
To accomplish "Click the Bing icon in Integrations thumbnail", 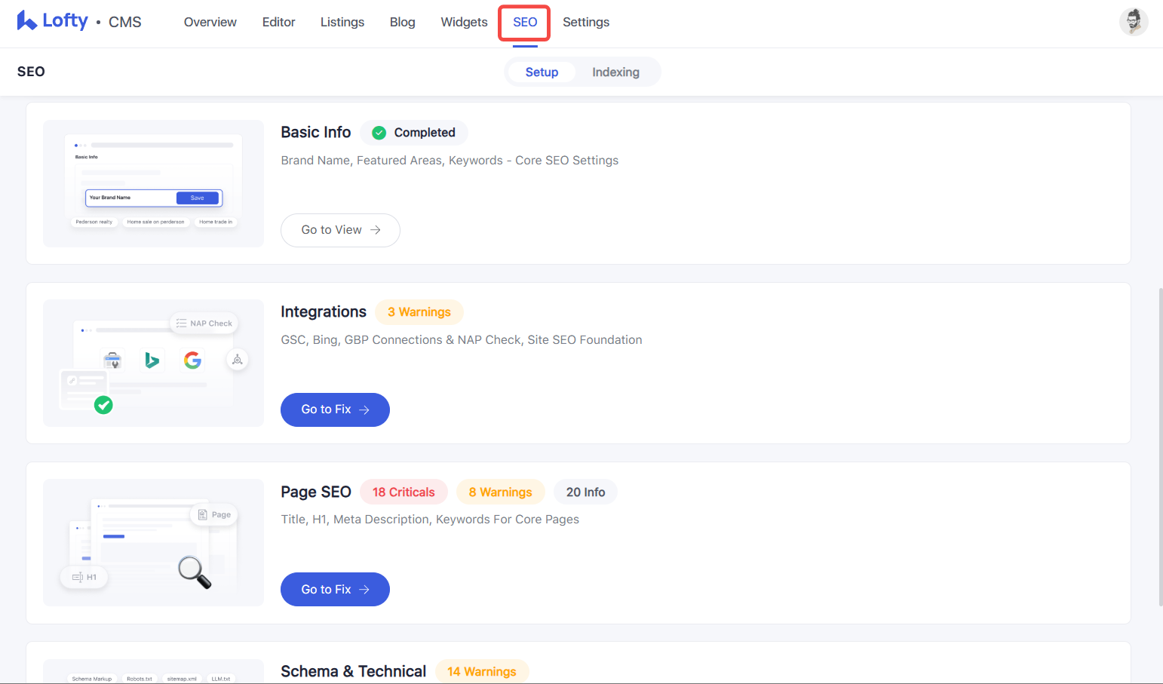I will pos(152,360).
